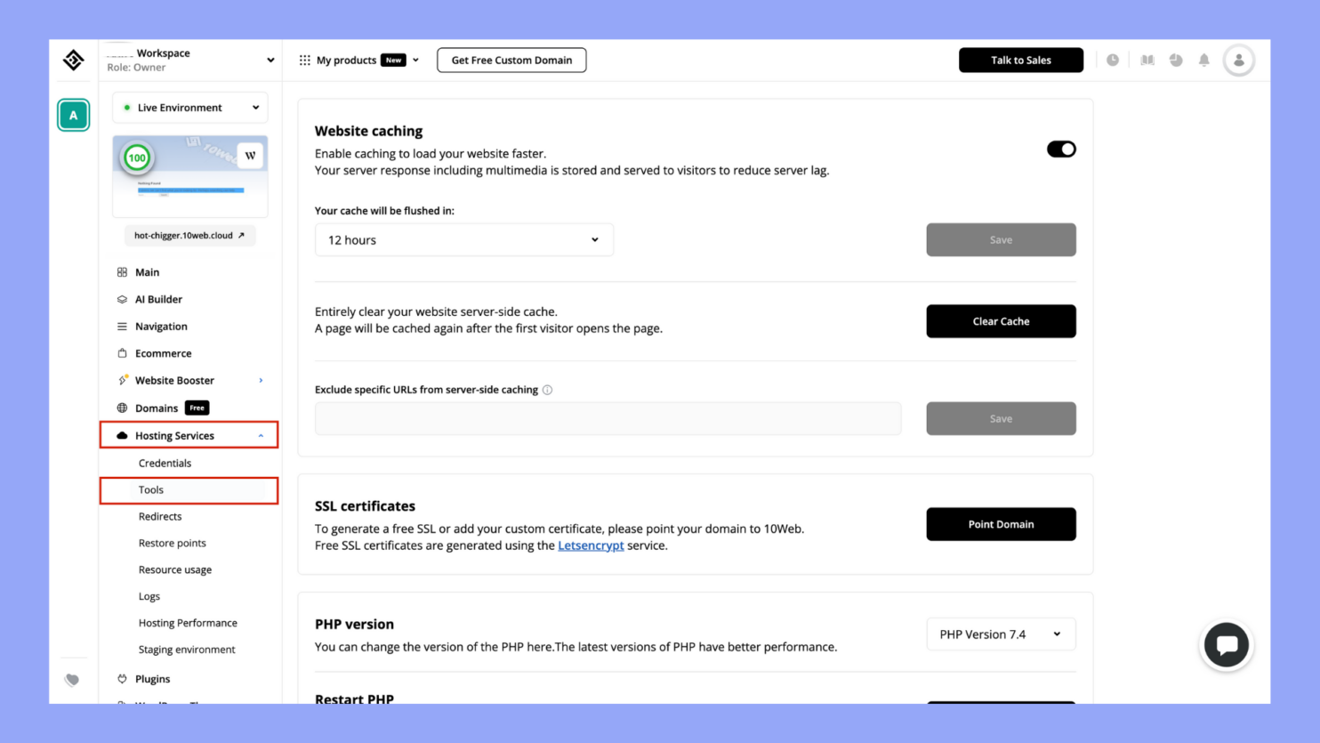Toggle caching off then check Save button state
The height and width of the screenshot is (743, 1320).
[1061, 149]
